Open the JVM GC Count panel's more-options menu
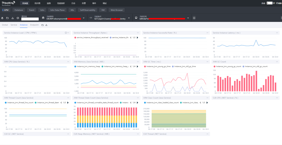This screenshot has height=145, width=282. (277, 62)
